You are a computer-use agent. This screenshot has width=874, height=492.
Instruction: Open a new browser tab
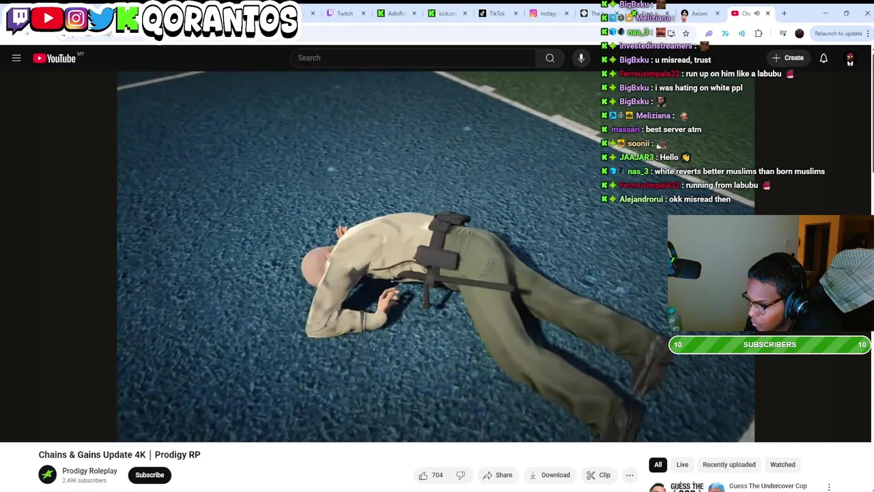click(784, 14)
